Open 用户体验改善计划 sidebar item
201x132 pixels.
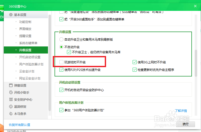point(31,64)
